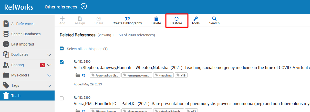
Task: Click the Other references project name
Action: point(61,7)
